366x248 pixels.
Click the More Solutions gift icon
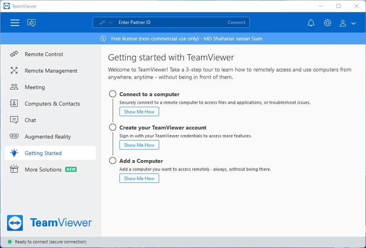pos(14,169)
